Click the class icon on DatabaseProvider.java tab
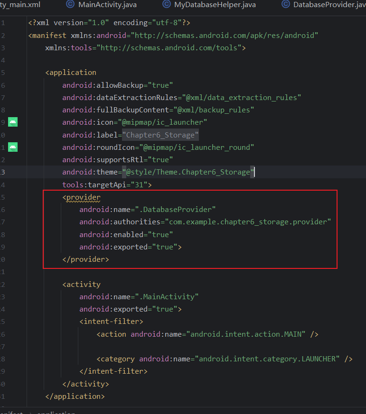Screen dimensions: 366x414 pyautogui.click(x=285, y=5)
